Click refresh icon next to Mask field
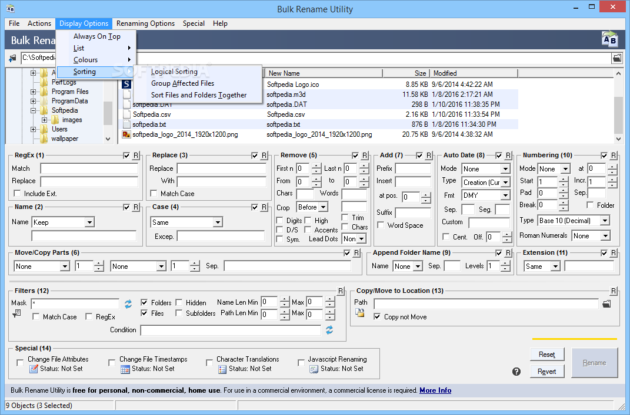 [x=128, y=304]
